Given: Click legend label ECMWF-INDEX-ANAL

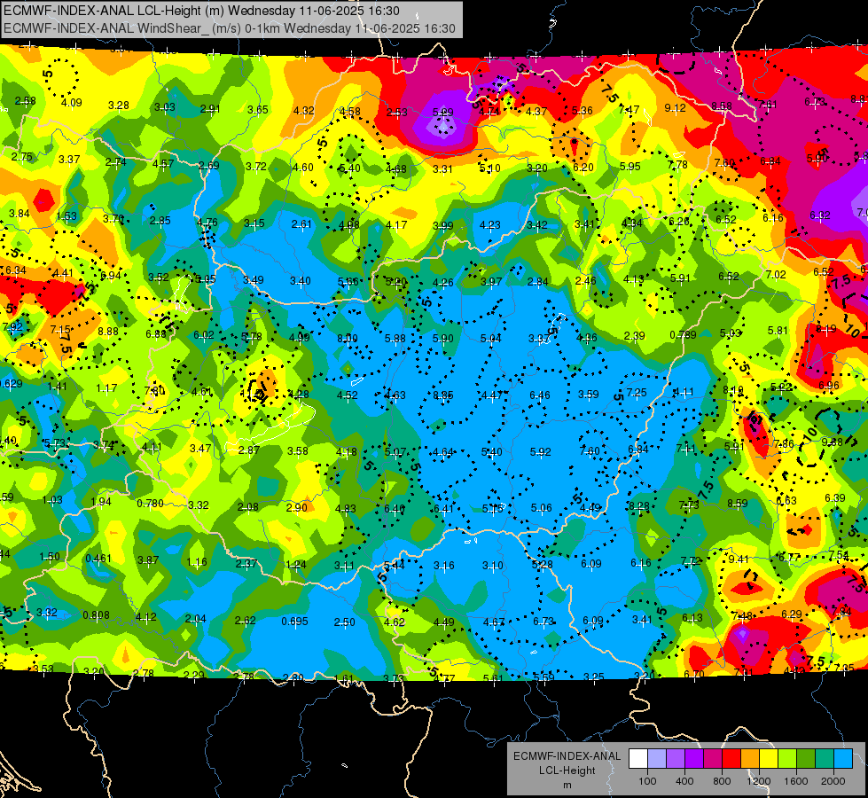Looking at the screenshot, I should pos(567,756).
